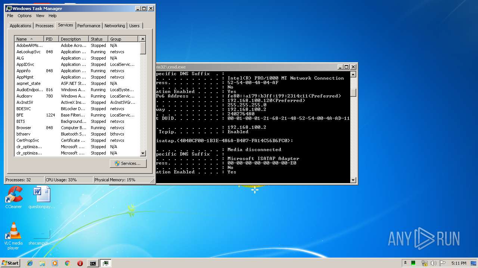Switch to the Networking tab

(115, 26)
